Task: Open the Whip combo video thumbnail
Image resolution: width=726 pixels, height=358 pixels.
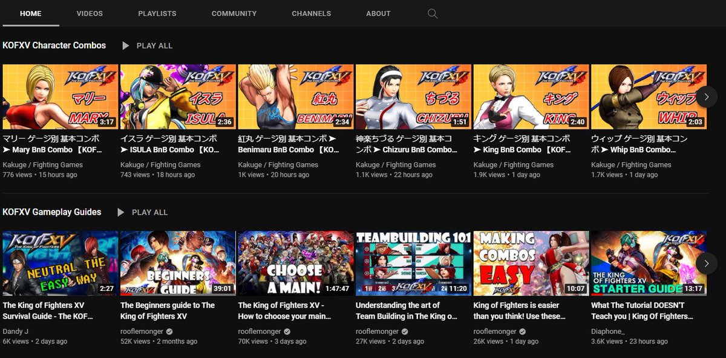Action: pyautogui.click(x=649, y=97)
